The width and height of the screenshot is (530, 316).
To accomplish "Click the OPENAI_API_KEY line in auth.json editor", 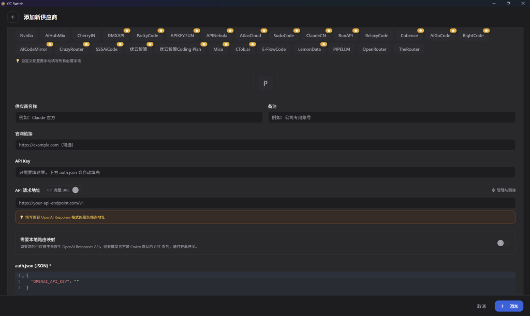I will coord(55,281).
